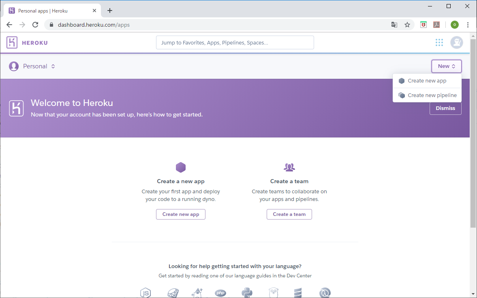Click the Heroku logo in the welcome banner
Image resolution: width=477 pixels, height=298 pixels.
17,108
